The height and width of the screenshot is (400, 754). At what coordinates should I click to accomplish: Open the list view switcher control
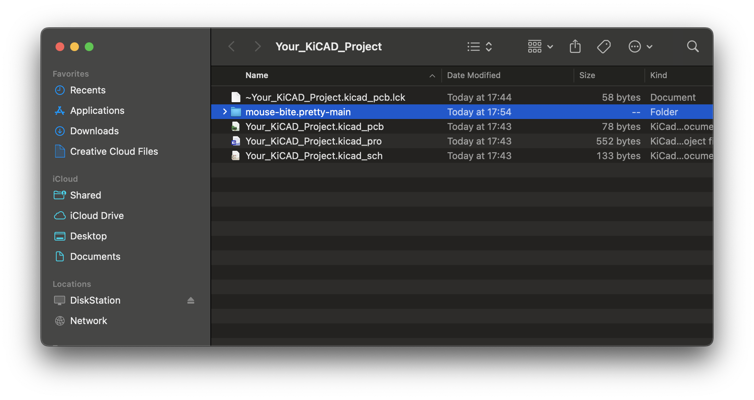click(480, 47)
